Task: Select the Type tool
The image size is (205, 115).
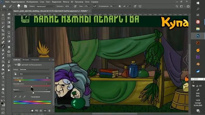Action: point(3,77)
